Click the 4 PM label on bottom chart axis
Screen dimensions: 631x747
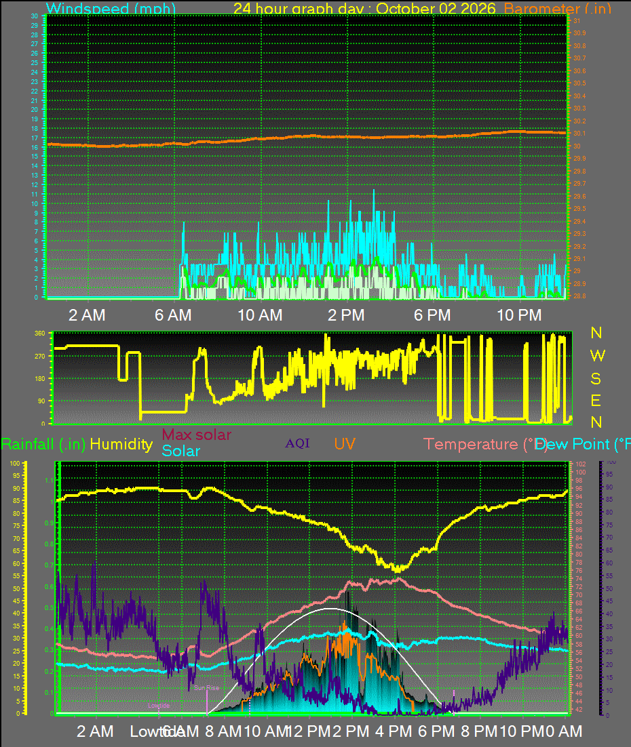pyautogui.click(x=394, y=731)
